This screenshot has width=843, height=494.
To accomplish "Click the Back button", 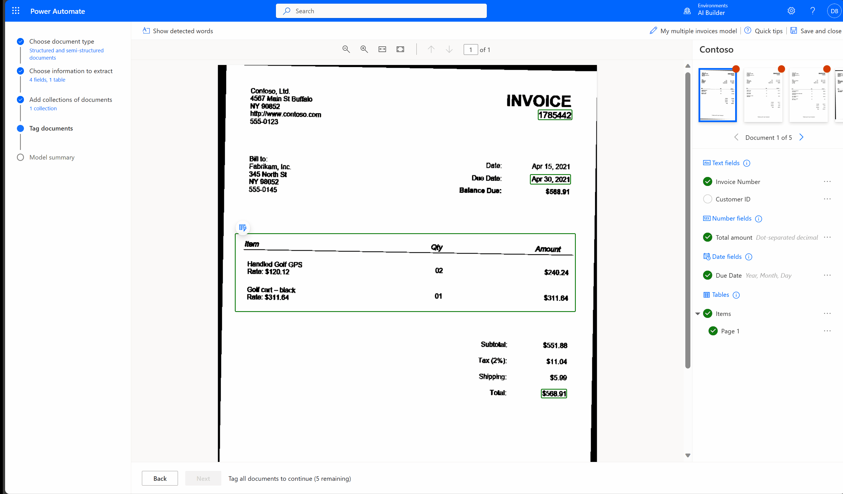I will [159, 478].
